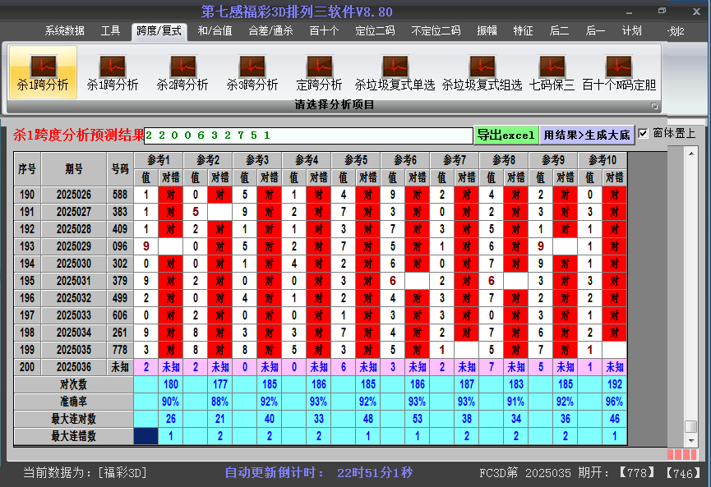Click the 导出excel button

[x=506, y=135]
